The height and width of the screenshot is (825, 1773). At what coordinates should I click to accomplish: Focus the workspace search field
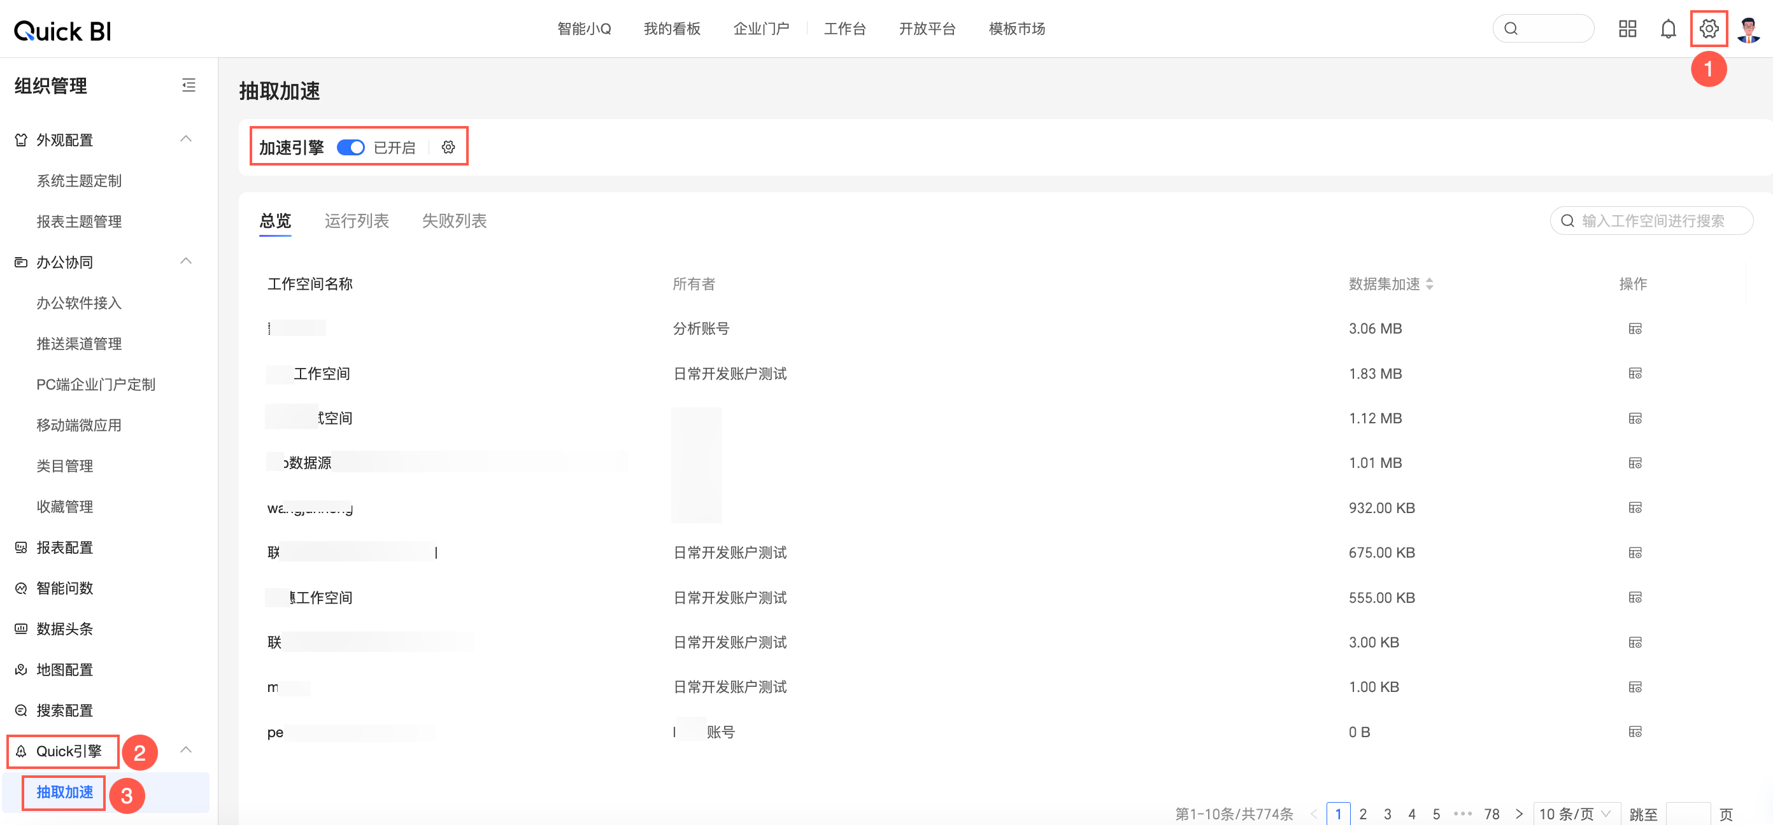click(1651, 221)
